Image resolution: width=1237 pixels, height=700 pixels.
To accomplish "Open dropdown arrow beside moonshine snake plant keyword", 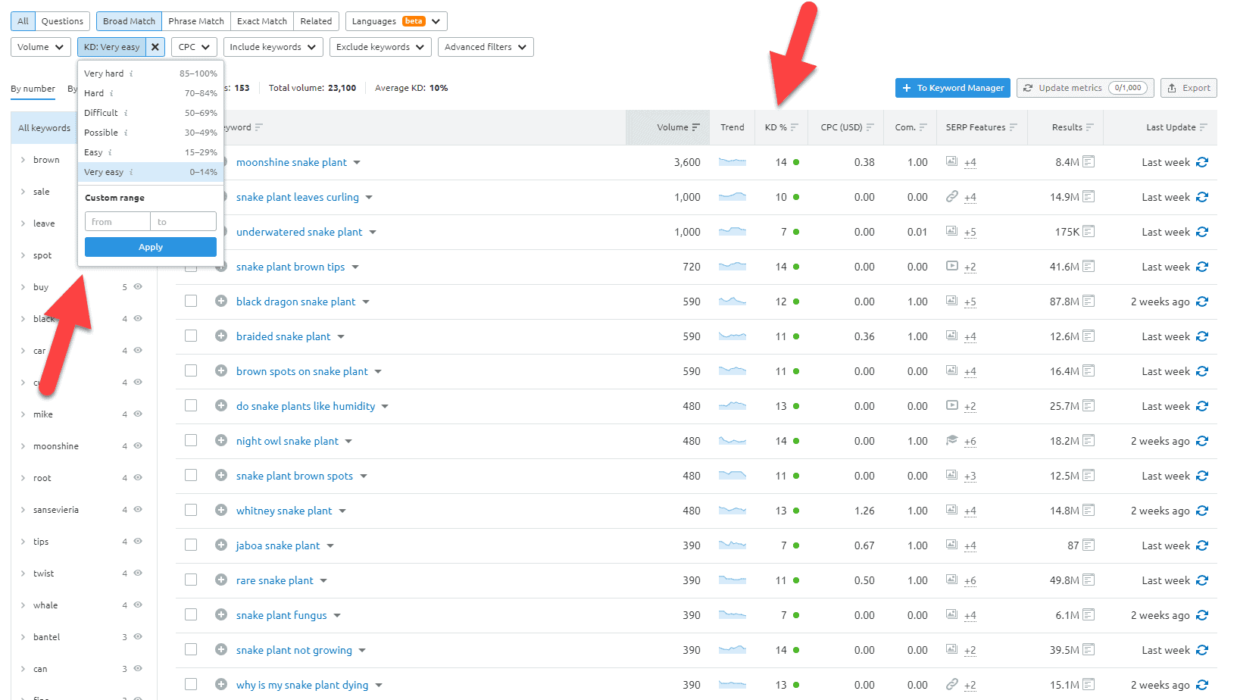I will coord(357,163).
